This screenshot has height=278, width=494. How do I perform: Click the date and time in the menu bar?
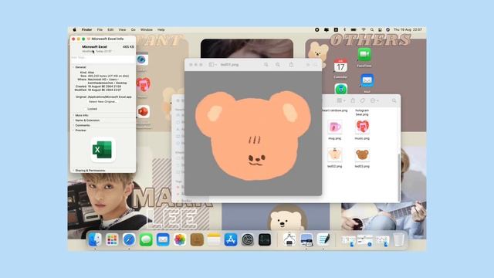408,29
